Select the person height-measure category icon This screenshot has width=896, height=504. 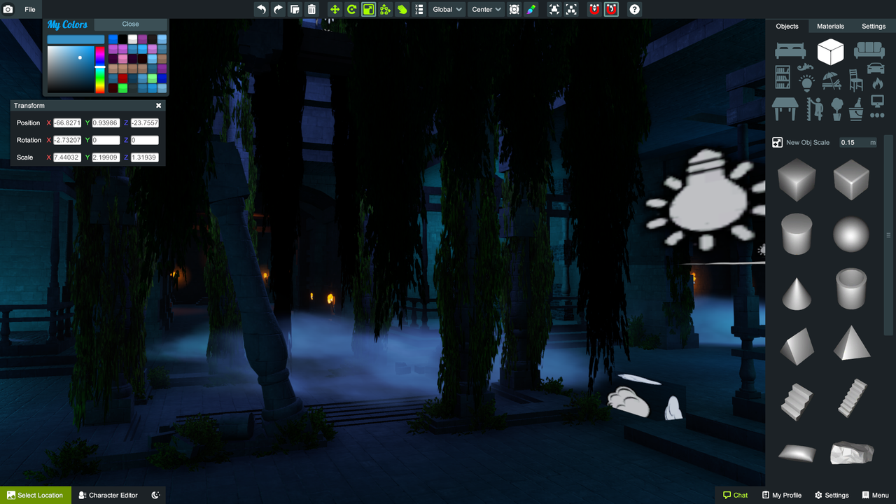pyautogui.click(x=814, y=108)
